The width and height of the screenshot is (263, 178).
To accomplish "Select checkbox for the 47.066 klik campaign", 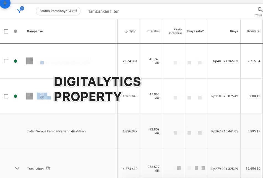I will pyautogui.click(x=6, y=96).
